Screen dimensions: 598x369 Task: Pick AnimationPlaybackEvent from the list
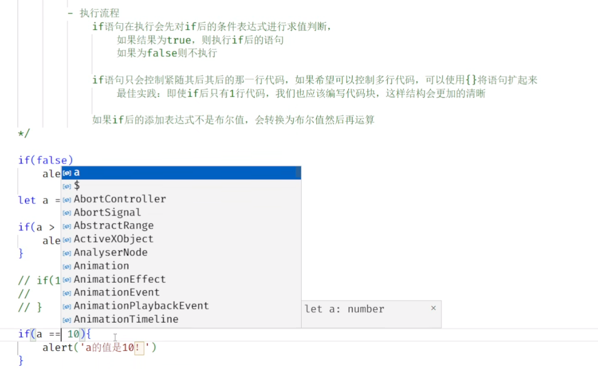(x=181, y=306)
